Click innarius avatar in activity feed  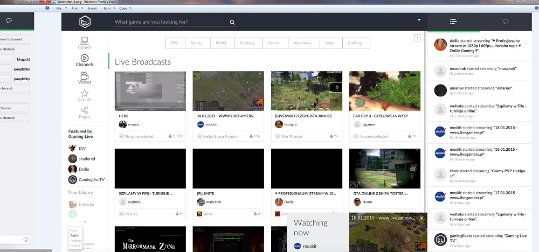tap(440, 90)
